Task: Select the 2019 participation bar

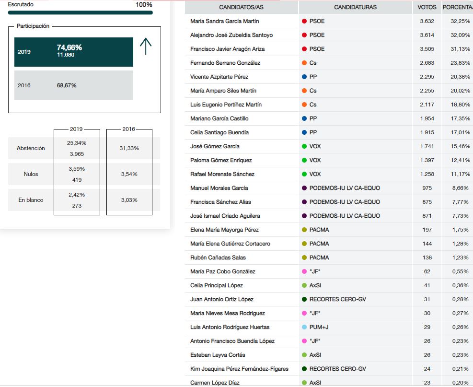Action: [x=73, y=52]
